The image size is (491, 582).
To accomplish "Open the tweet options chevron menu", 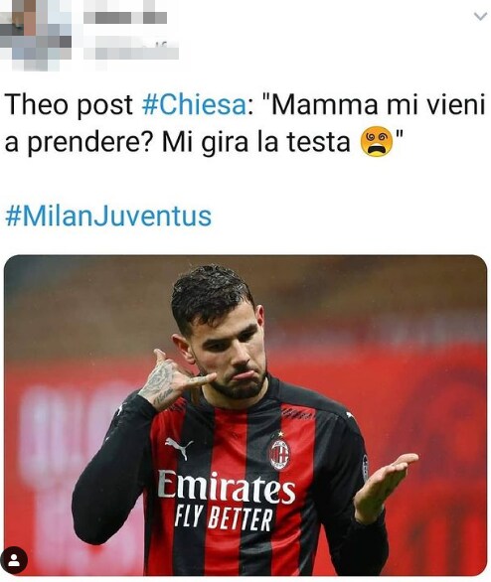I will pyautogui.click(x=481, y=16).
